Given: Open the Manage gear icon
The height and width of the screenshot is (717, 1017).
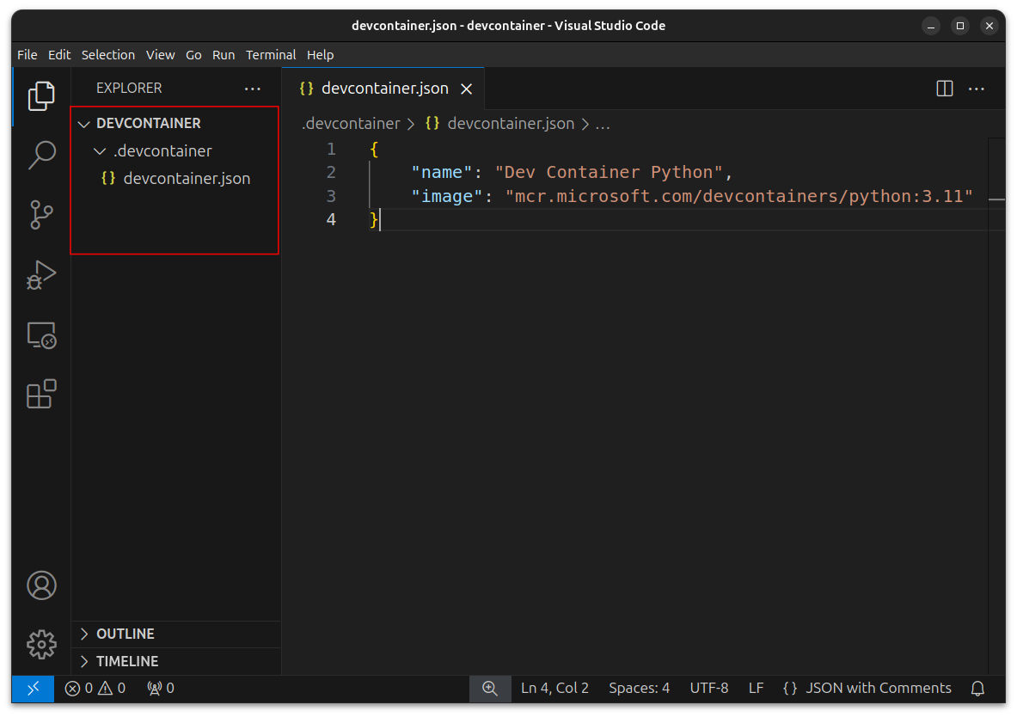Looking at the screenshot, I should coord(41,644).
